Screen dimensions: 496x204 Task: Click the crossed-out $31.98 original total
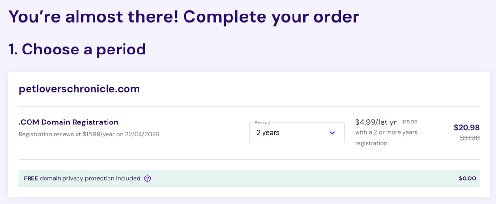(x=469, y=138)
